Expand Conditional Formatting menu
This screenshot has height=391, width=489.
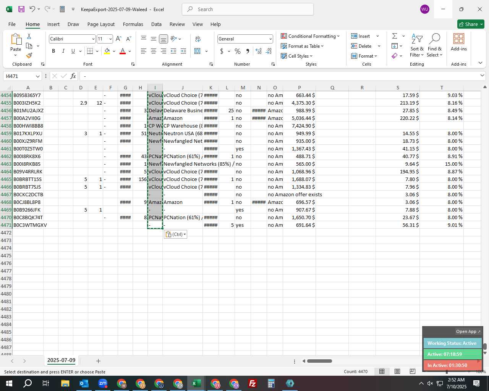[310, 36]
